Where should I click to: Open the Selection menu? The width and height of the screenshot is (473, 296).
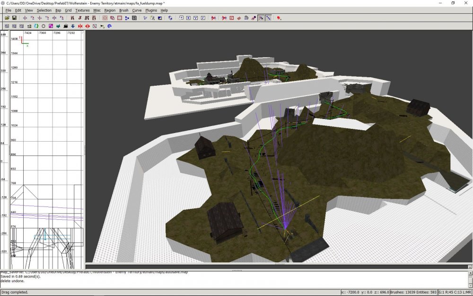(x=44, y=10)
